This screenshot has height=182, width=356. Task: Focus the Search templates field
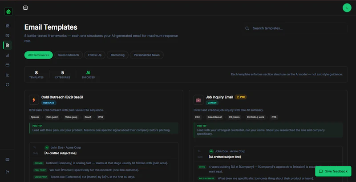tap(296, 28)
